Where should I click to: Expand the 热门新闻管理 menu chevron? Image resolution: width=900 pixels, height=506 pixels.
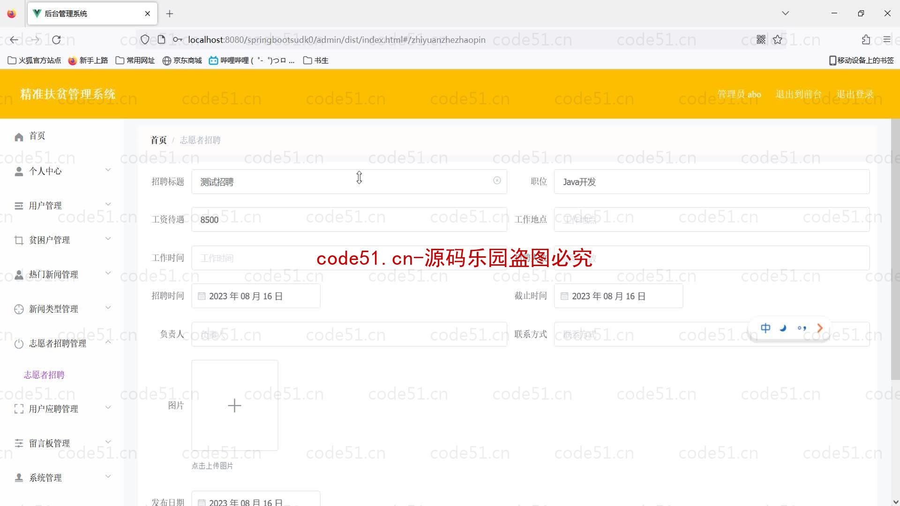click(108, 273)
